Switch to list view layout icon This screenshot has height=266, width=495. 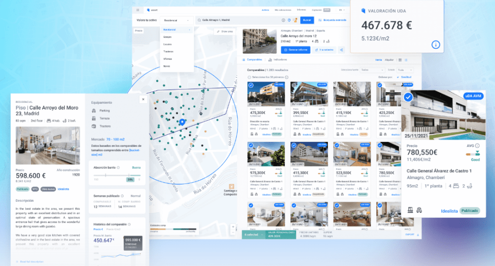(406, 60)
